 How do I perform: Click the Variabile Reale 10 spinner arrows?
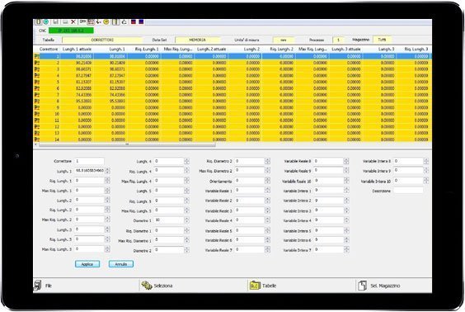[346, 181]
